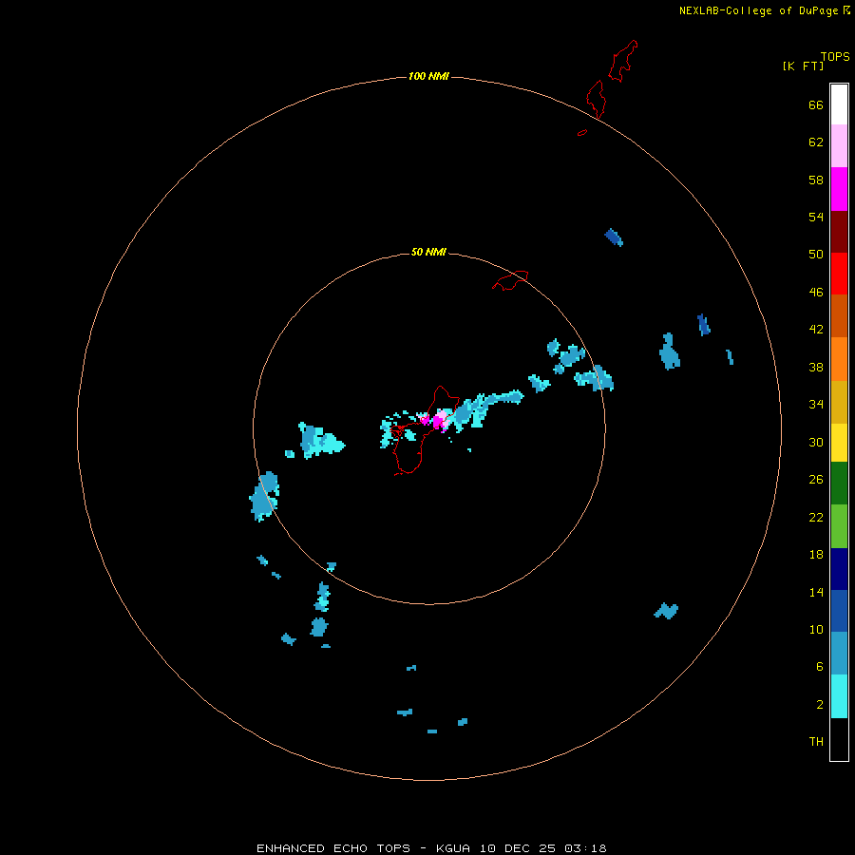Click the 54 legend value label
855x855 pixels.
816,217
